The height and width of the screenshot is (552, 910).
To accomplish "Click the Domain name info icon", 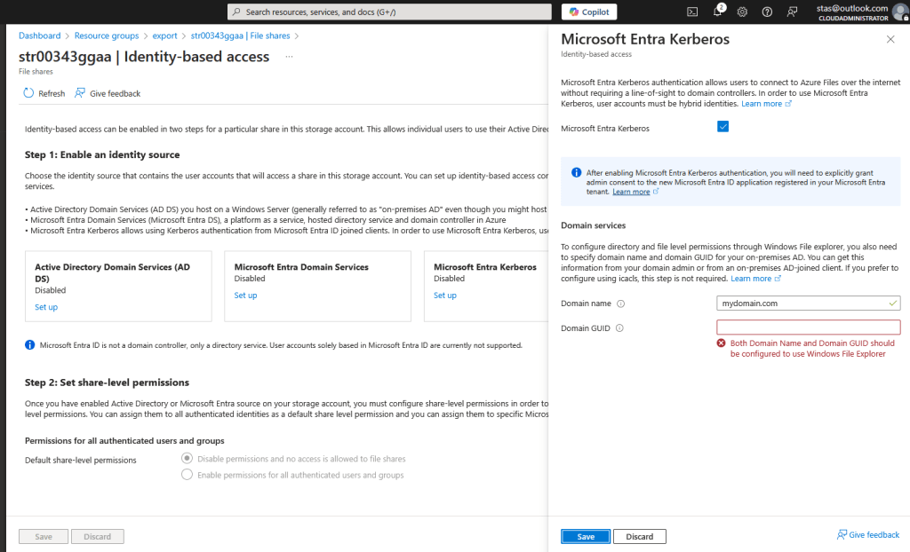I will pyautogui.click(x=620, y=304).
